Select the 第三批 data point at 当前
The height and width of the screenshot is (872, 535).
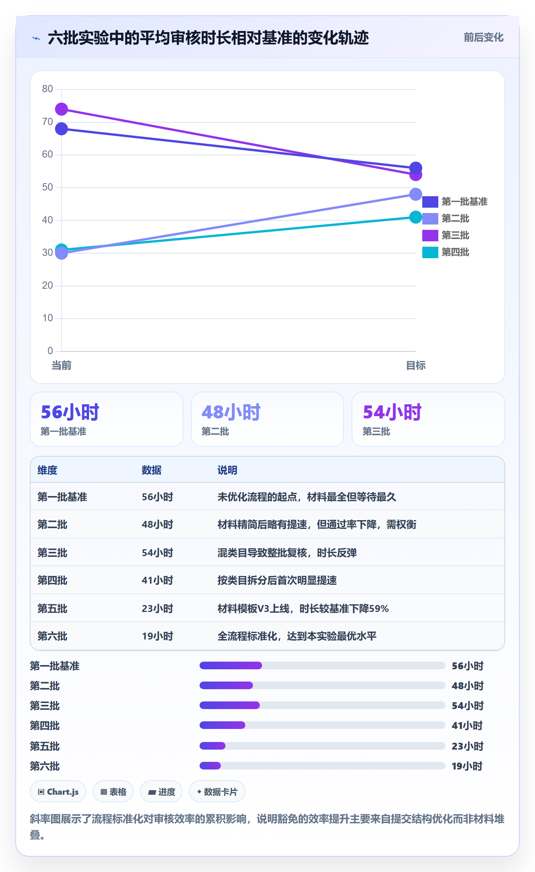pos(62,109)
